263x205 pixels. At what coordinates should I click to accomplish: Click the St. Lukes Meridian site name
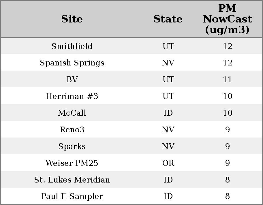pyautogui.click(x=72, y=180)
